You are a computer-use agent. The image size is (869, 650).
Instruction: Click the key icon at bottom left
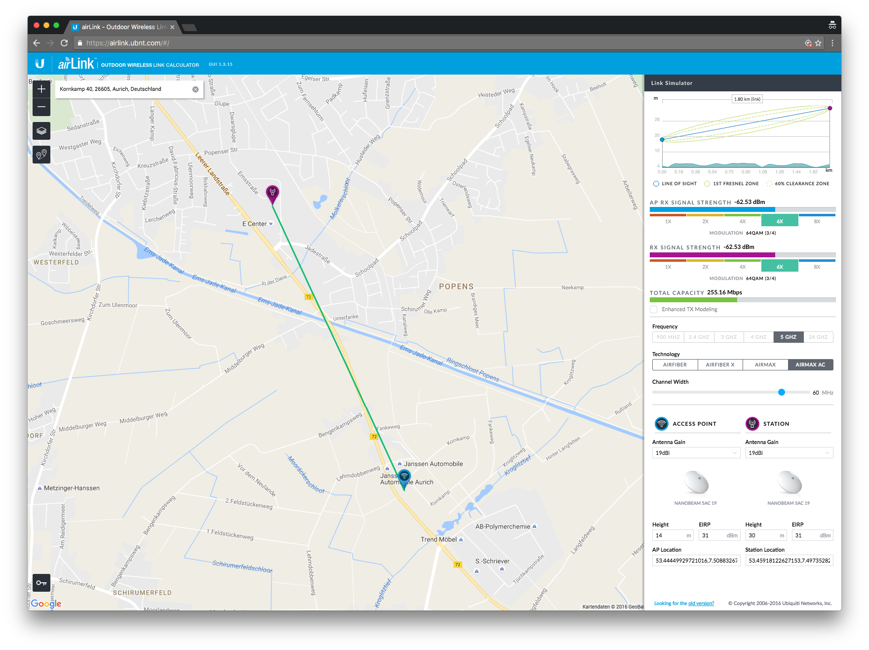(x=41, y=583)
